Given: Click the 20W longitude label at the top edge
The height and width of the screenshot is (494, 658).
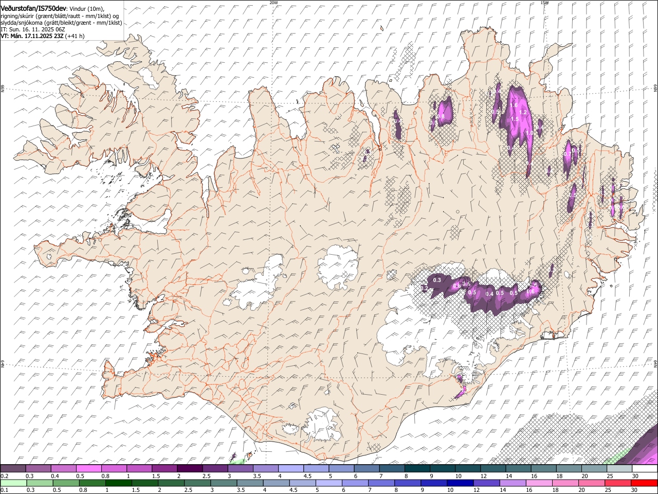Looking at the screenshot, I should tap(273, 3).
